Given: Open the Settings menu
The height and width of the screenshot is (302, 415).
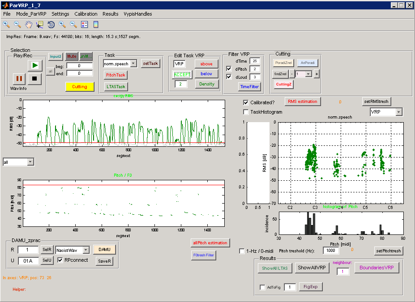Looking at the screenshot, I should click(60, 14).
